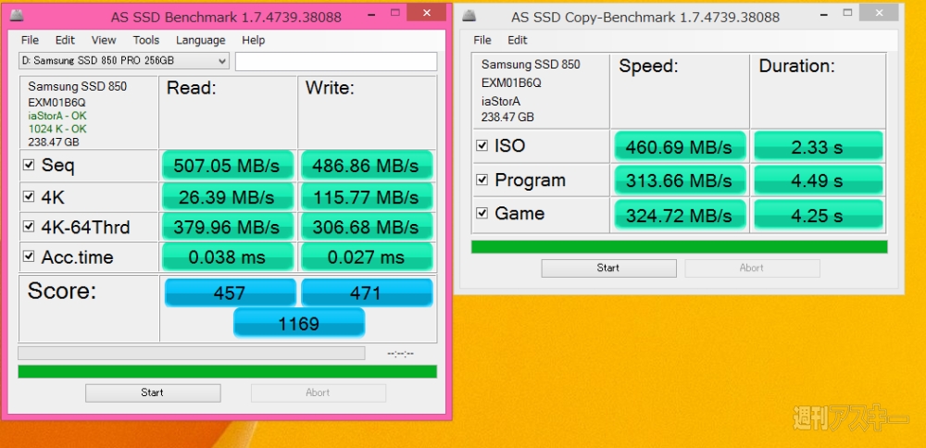The image size is (926, 448).
Task: Click Game speed 324.72 MB/s
Action: point(680,214)
